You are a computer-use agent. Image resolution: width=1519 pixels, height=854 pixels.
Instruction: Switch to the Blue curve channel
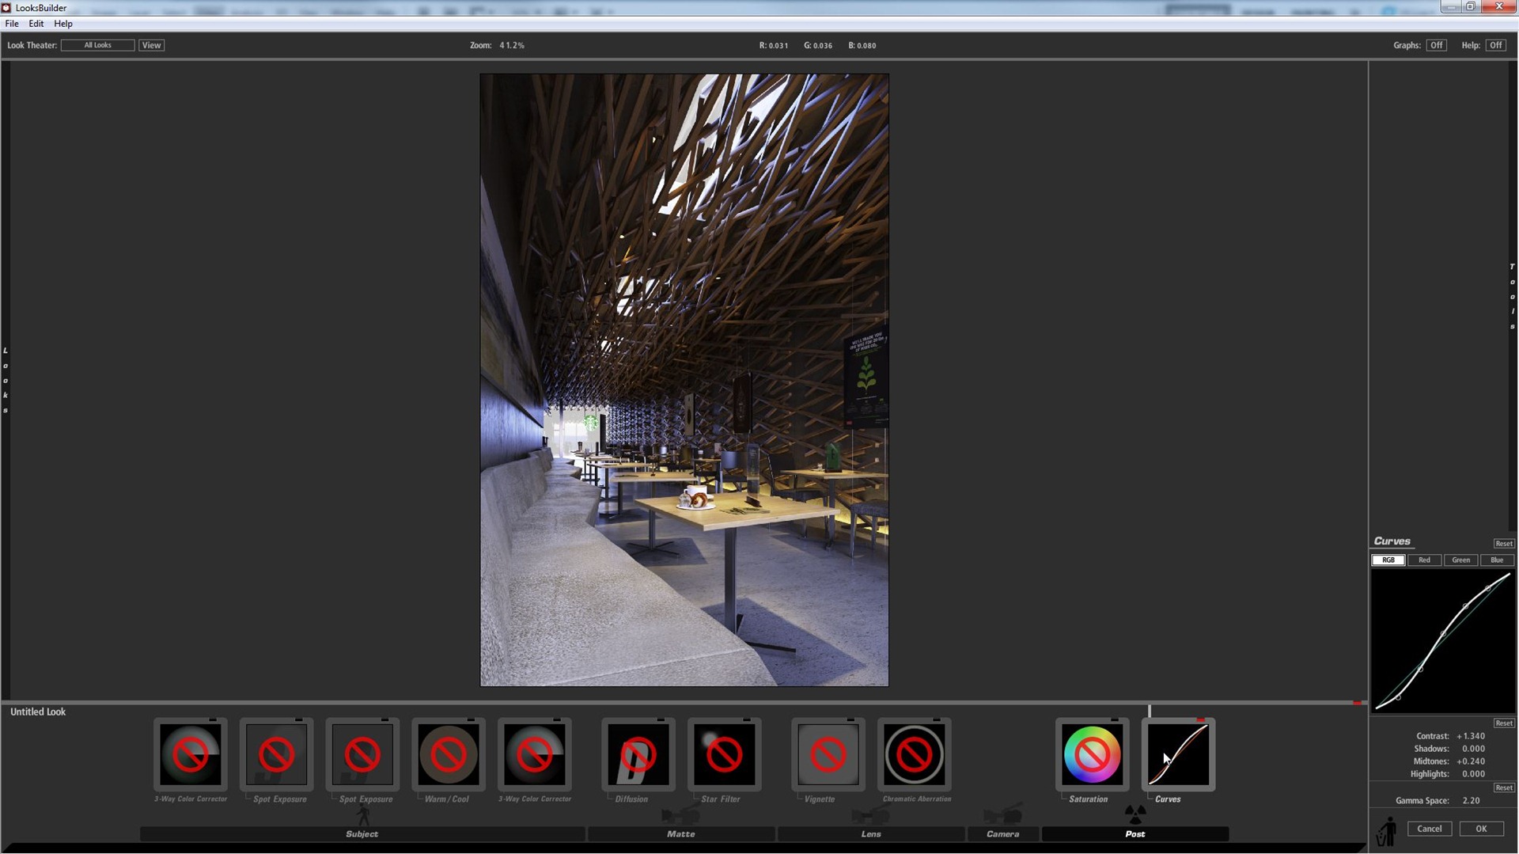point(1497,560)
